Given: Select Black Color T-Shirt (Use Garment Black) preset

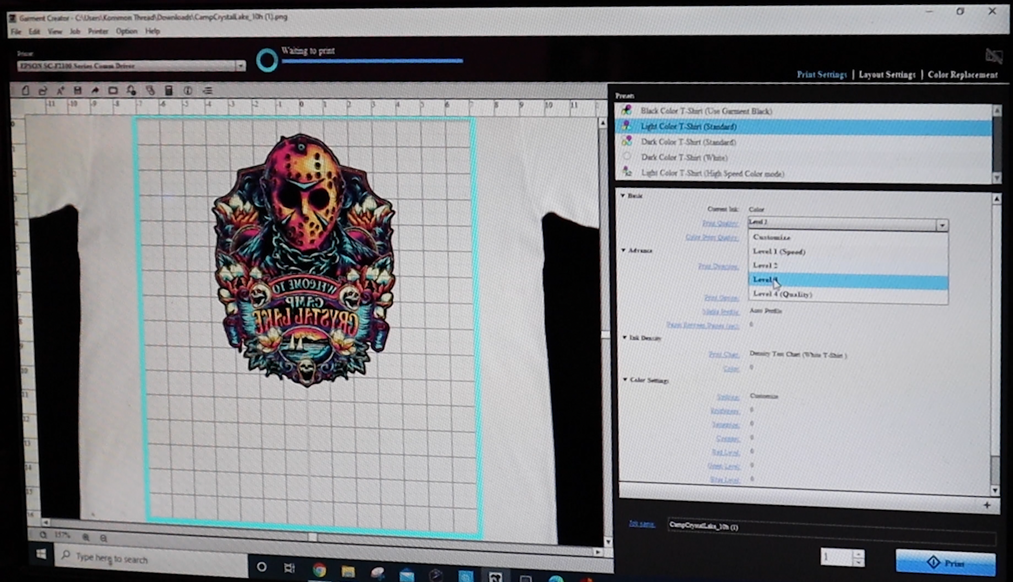Looking at the screenshot, I should (x=706, y=111).
